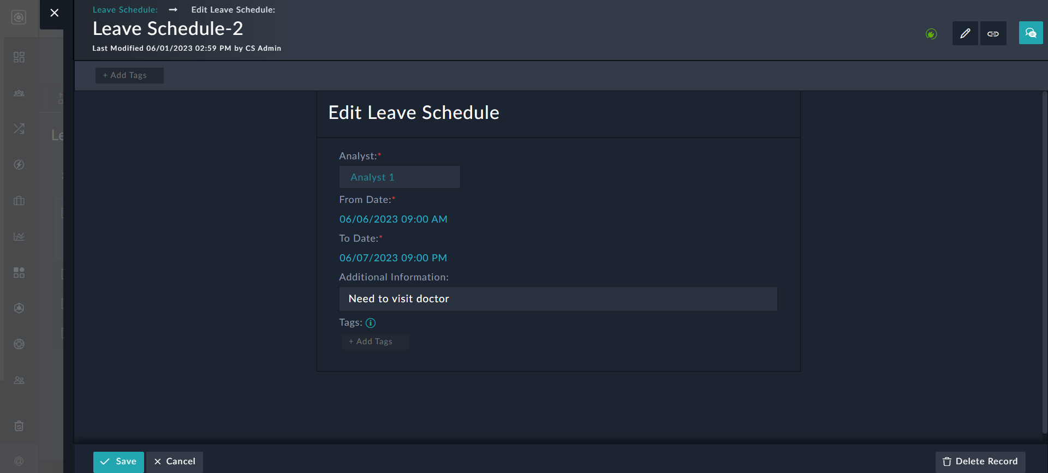View analytics via the chart sidebar icon
Screen dimensions: 1048x473
(19, 237)
